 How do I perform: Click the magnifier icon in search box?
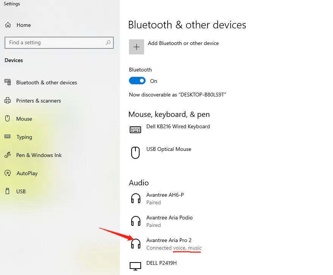pos(108,43)
